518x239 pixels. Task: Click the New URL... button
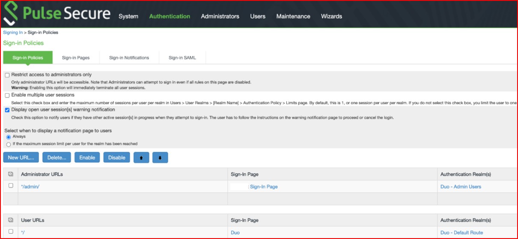pos(21,158)
